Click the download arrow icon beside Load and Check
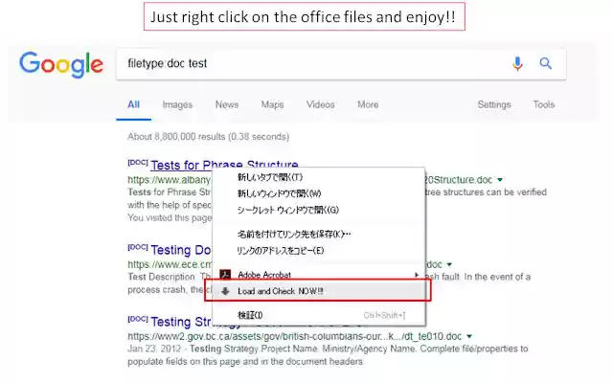Screen dimensions: 613x383 click(225, 291)
